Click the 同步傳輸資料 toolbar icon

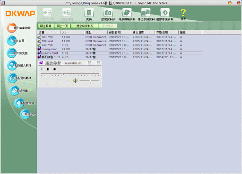[127, 12]
